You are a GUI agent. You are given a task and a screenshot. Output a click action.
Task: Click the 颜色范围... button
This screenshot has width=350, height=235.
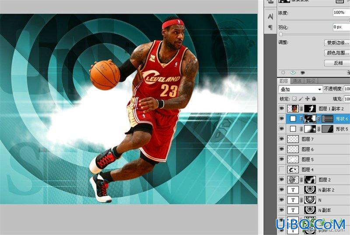337,53
